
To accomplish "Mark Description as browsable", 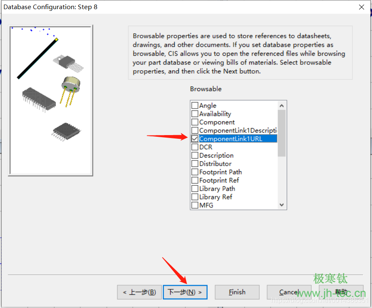I will pos(195,155).
